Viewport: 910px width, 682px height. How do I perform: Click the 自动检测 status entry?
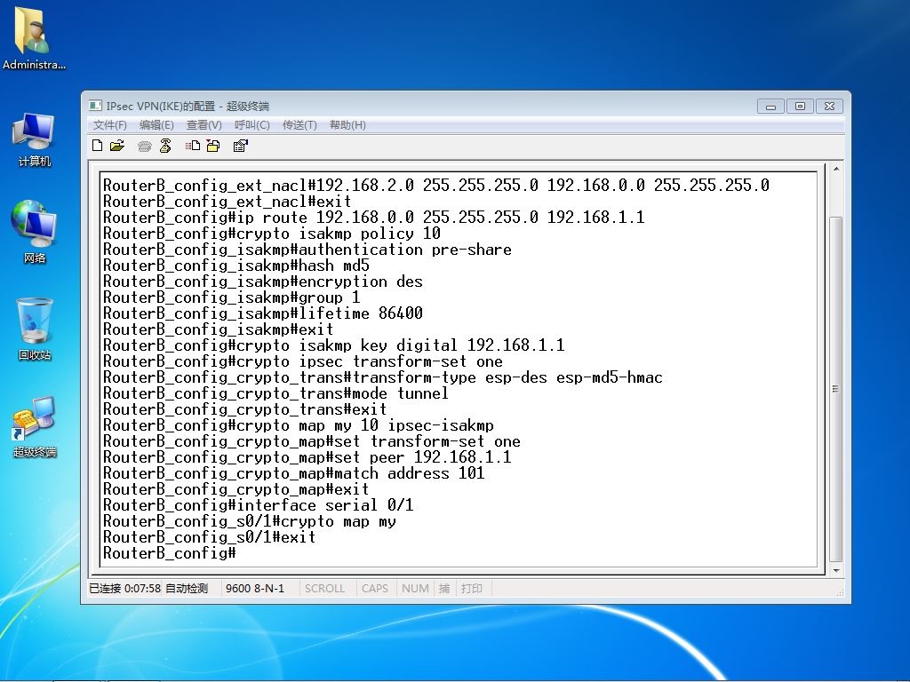point(187,588)
